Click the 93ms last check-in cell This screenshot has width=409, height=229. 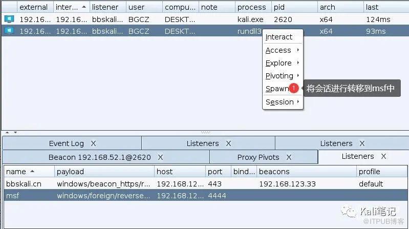pos(376,31)
